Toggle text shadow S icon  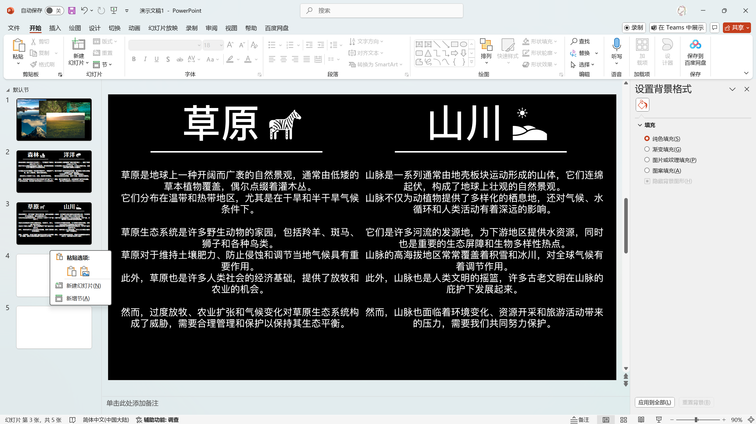click(168, 59)
